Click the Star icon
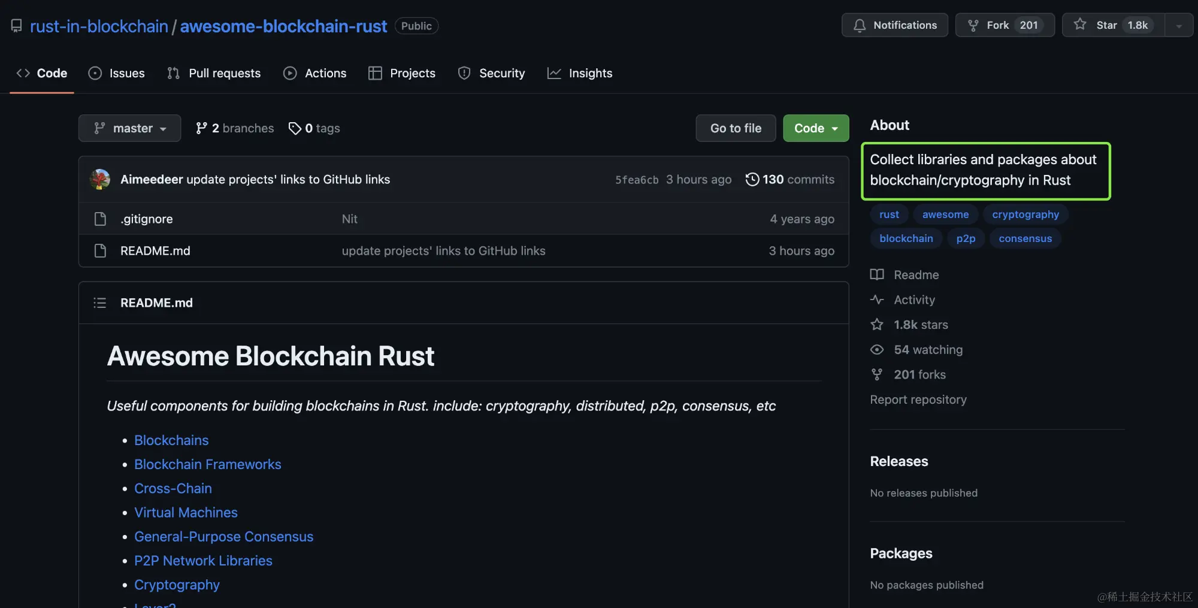 tap(1080, 25)
